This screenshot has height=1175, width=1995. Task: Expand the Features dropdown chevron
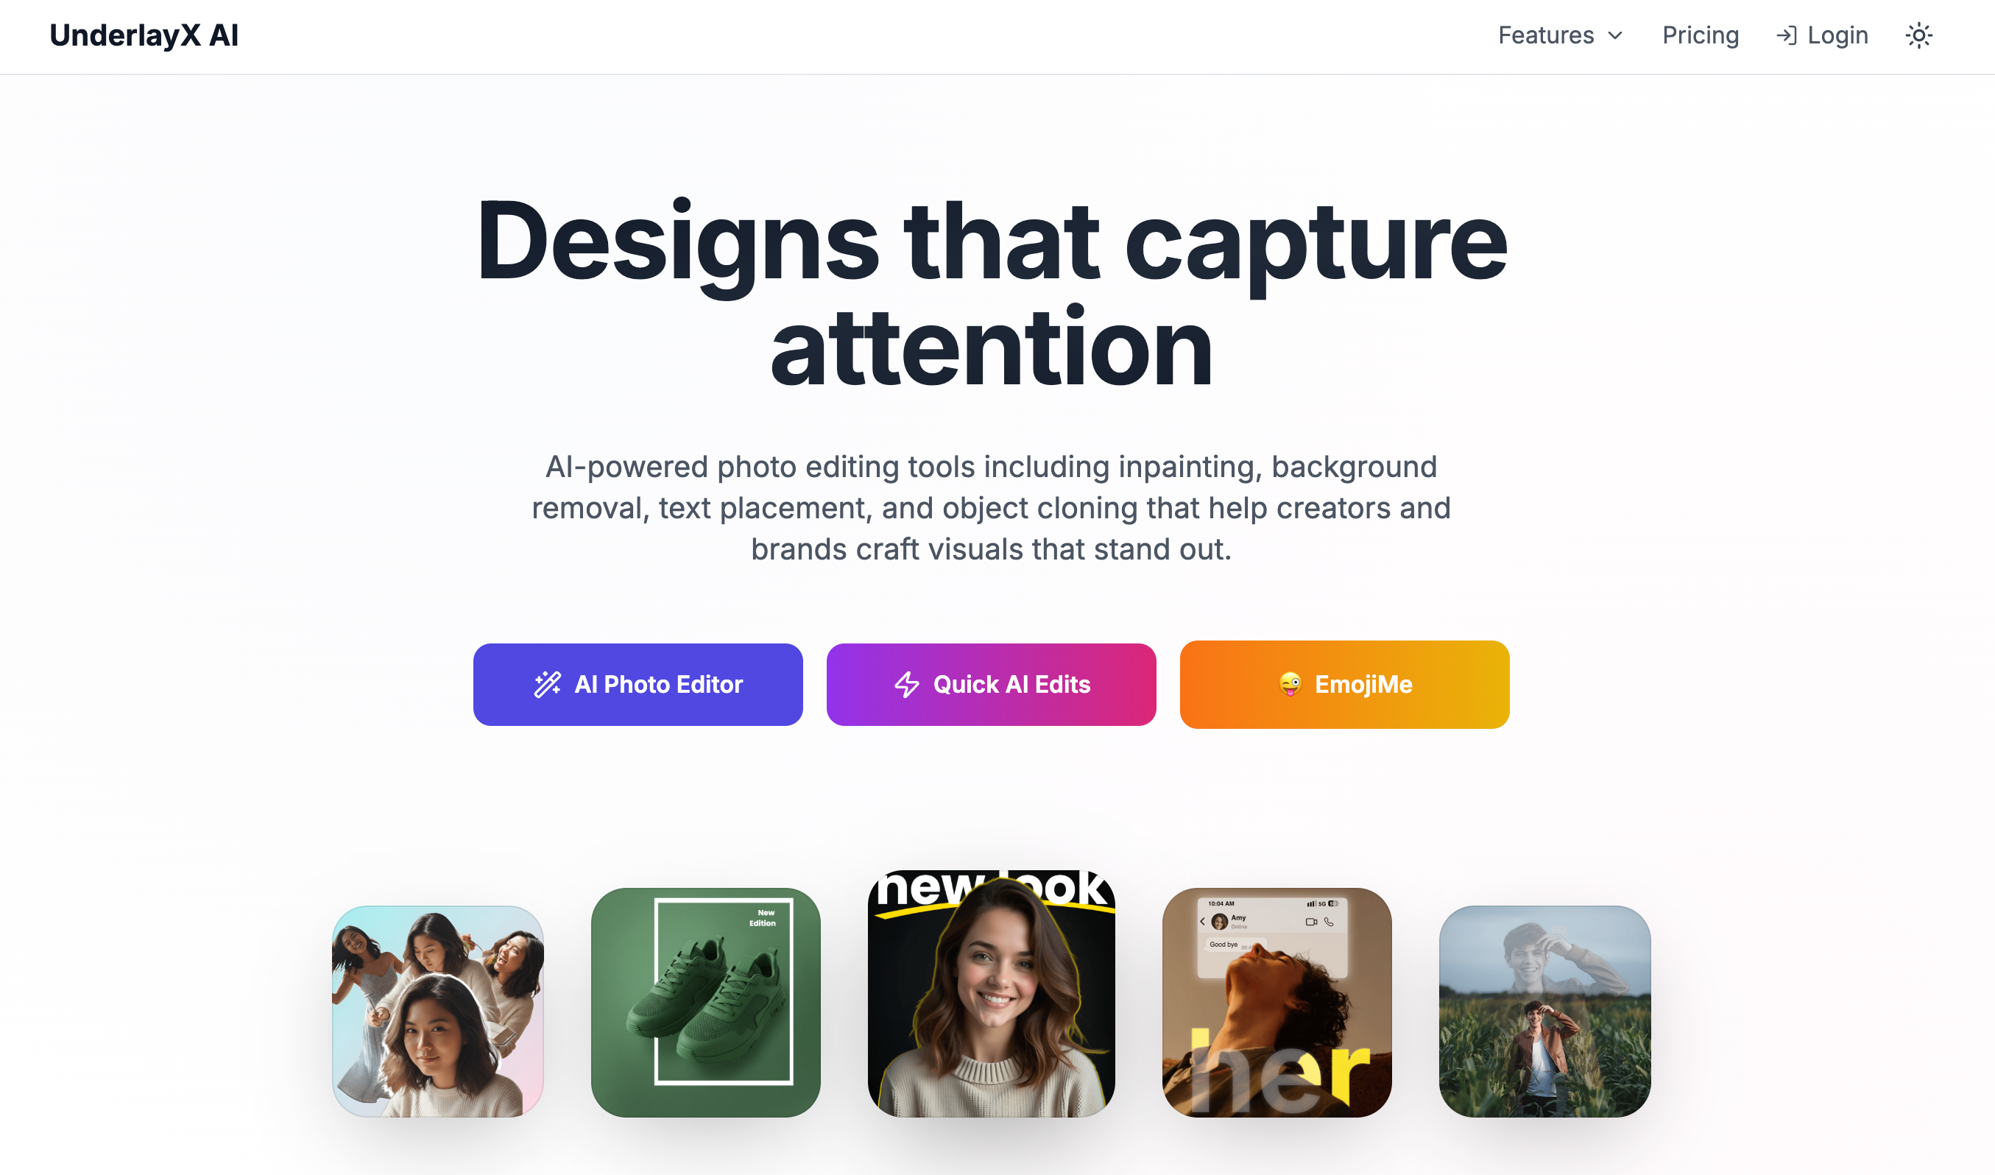click(1615, 35)
